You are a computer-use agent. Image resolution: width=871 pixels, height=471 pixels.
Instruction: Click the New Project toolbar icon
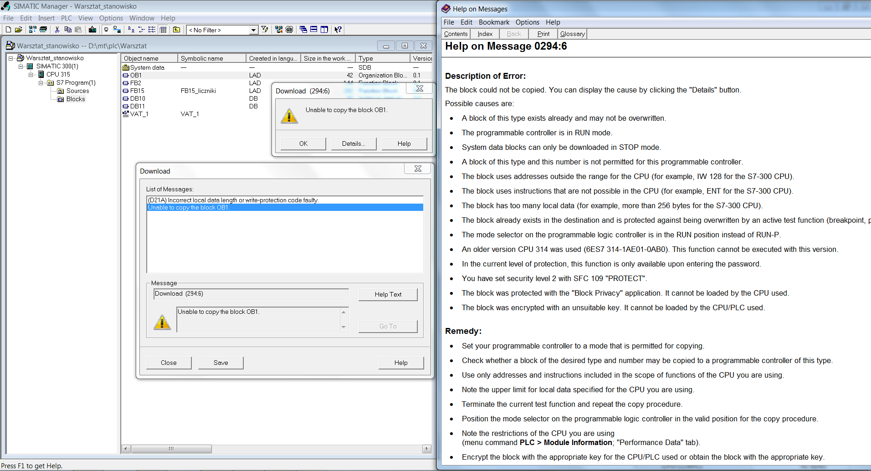click(x=8, y=30)
